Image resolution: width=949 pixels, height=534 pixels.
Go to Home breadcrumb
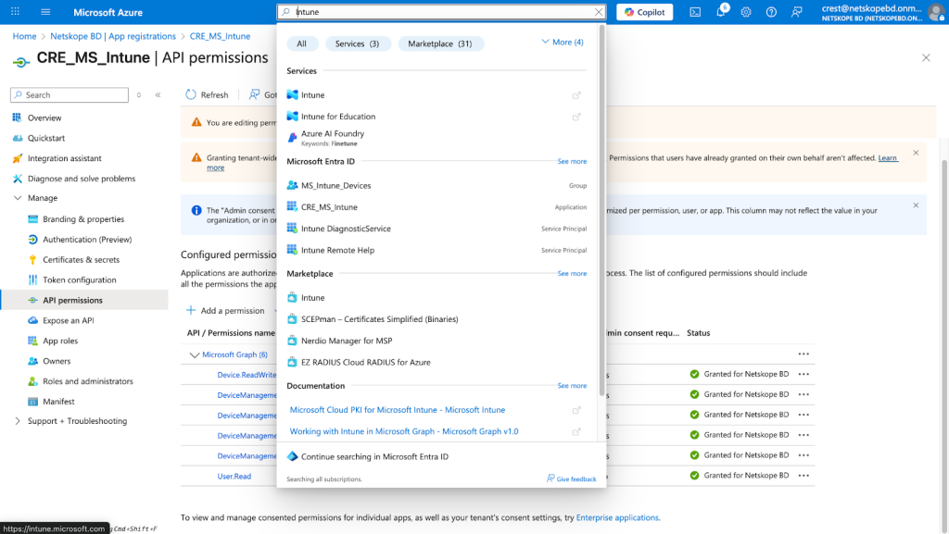24,36
